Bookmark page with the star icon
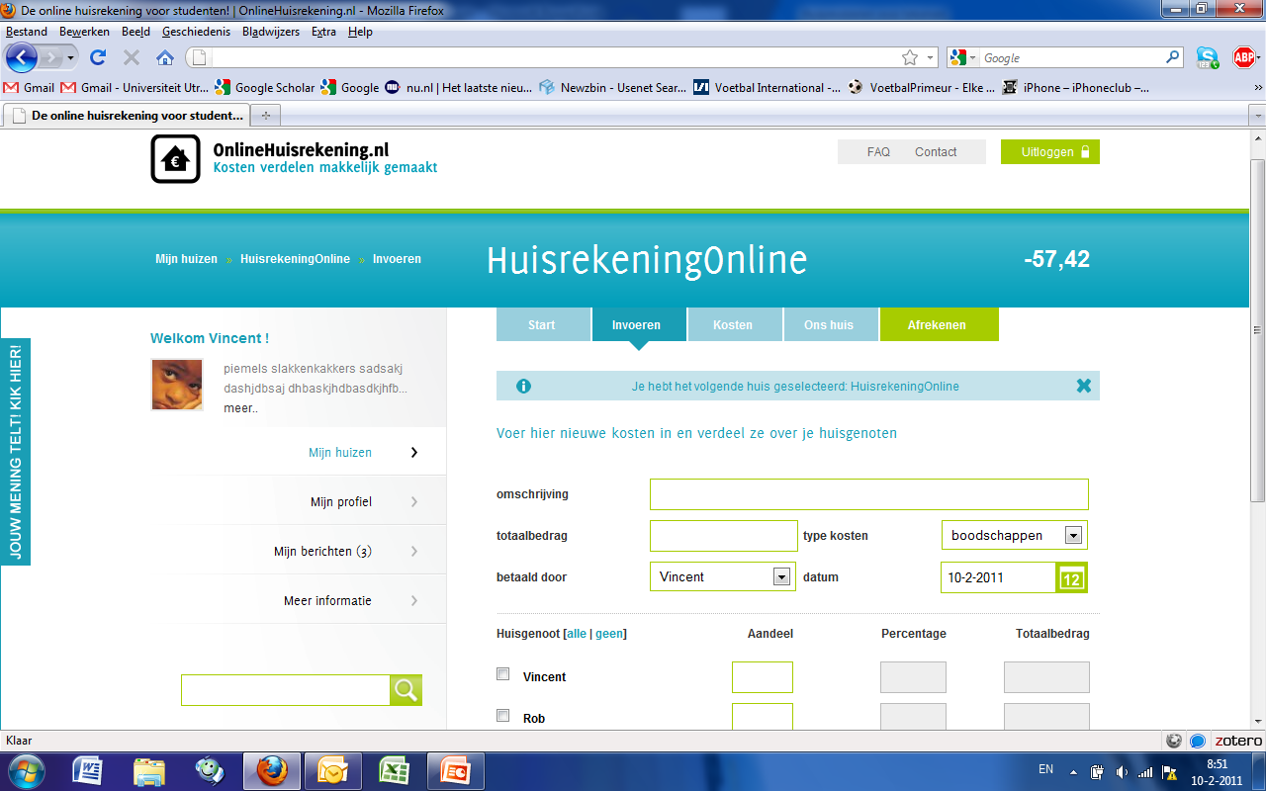 (909, 58)
